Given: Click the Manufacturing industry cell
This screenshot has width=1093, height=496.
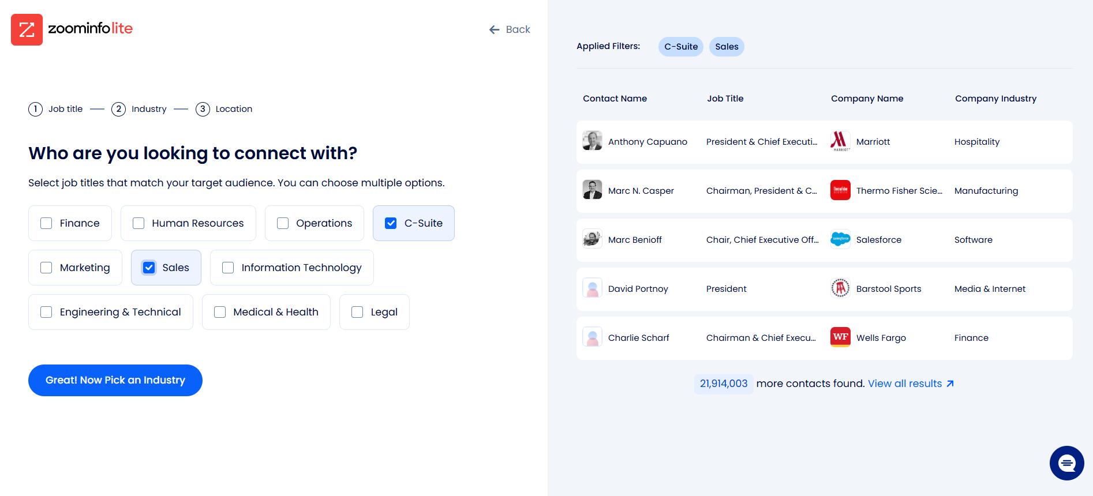Looking at the screenshot, I should [986, 191].
